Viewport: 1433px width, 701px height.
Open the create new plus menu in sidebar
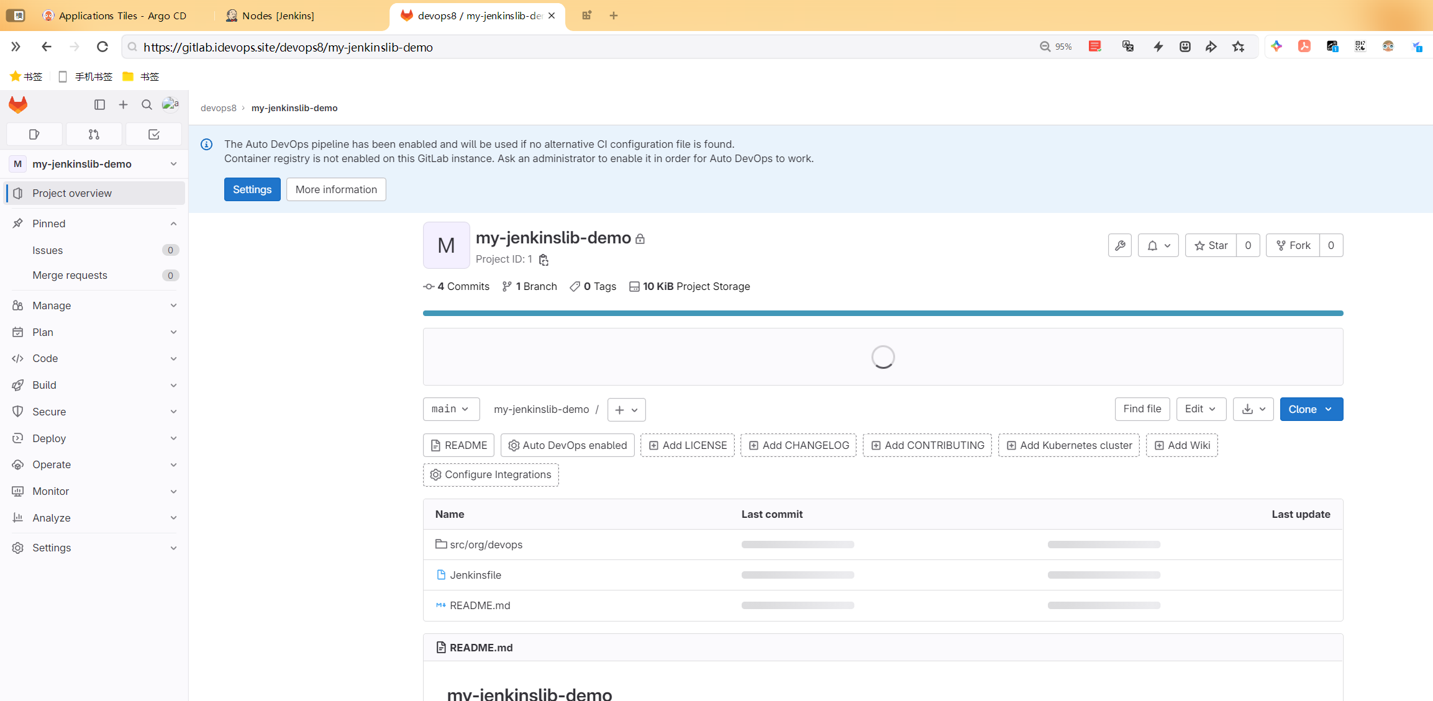123,104
